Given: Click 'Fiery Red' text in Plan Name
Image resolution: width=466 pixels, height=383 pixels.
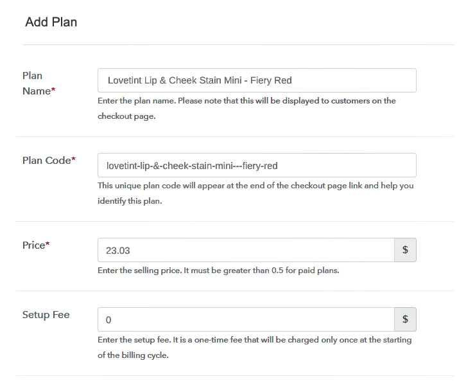Looking at the screenshot, I should pos(271,80).
